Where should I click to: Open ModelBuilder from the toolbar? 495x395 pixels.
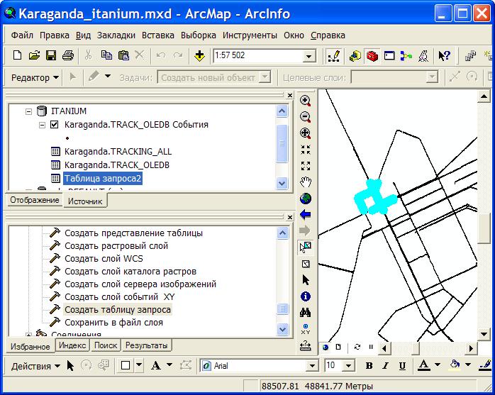click(406, 56)
